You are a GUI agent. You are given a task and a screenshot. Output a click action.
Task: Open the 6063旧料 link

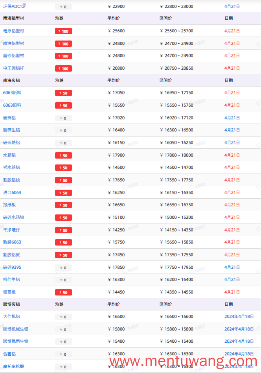pyautogui.click(x=12, y=105)
